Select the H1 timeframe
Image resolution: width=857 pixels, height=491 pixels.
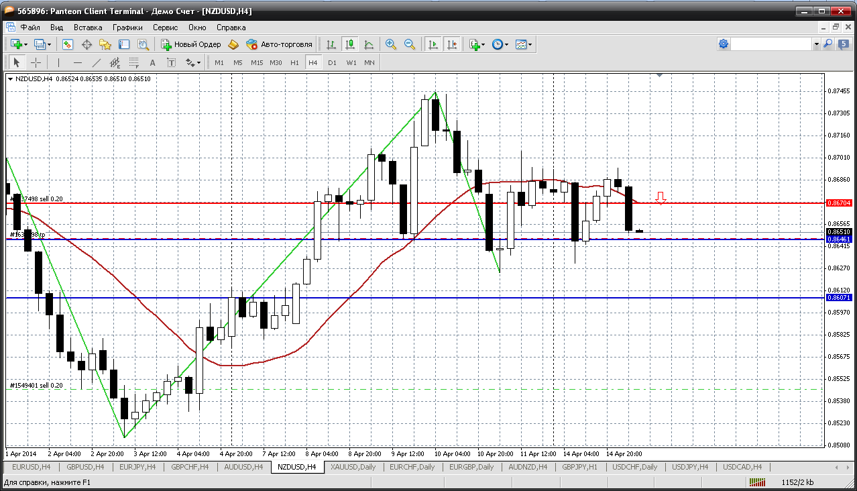[x=295, y=62]
